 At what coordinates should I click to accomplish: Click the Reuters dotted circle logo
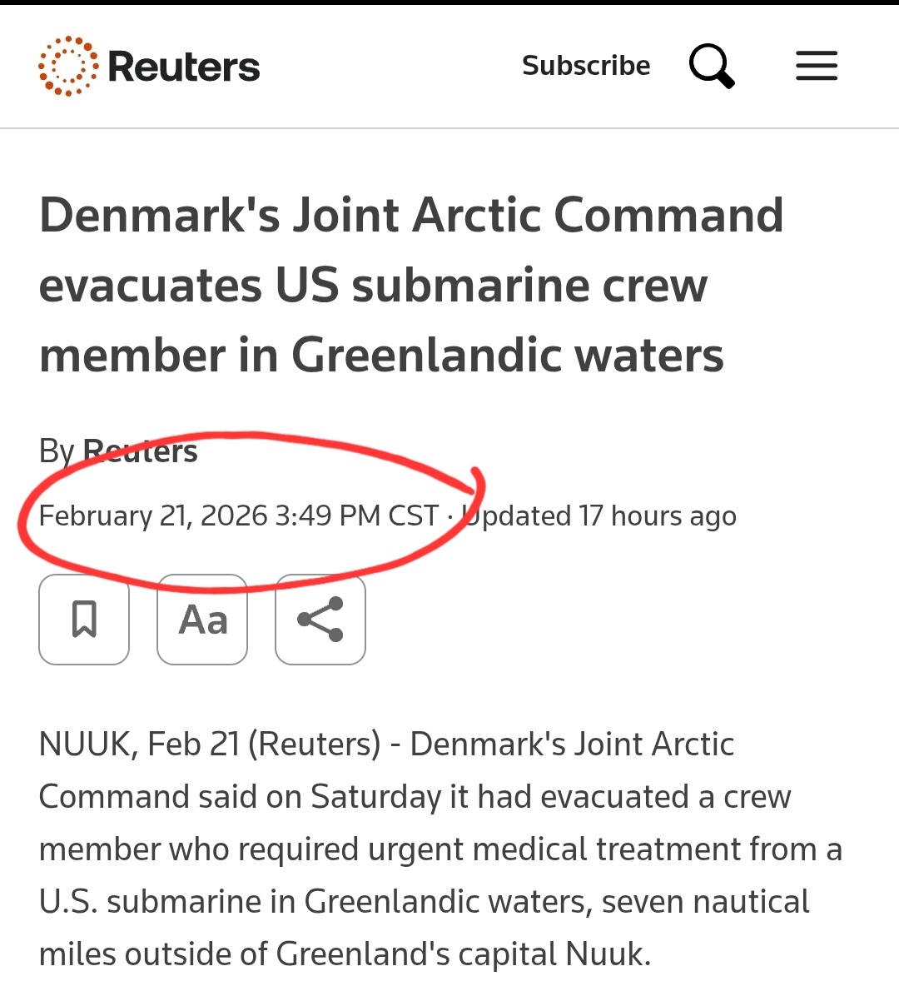[68, 66]
